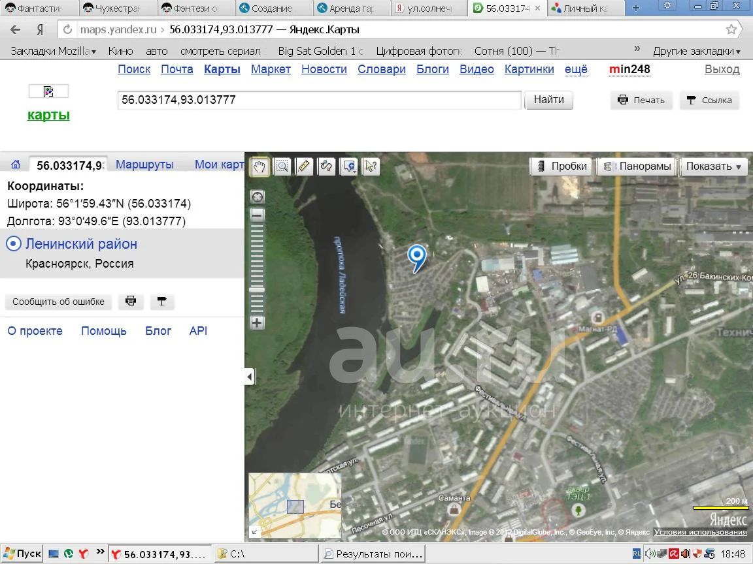The image size is (753, 564).
Task: Zoom in with the plus button
Action: point(258,322)
